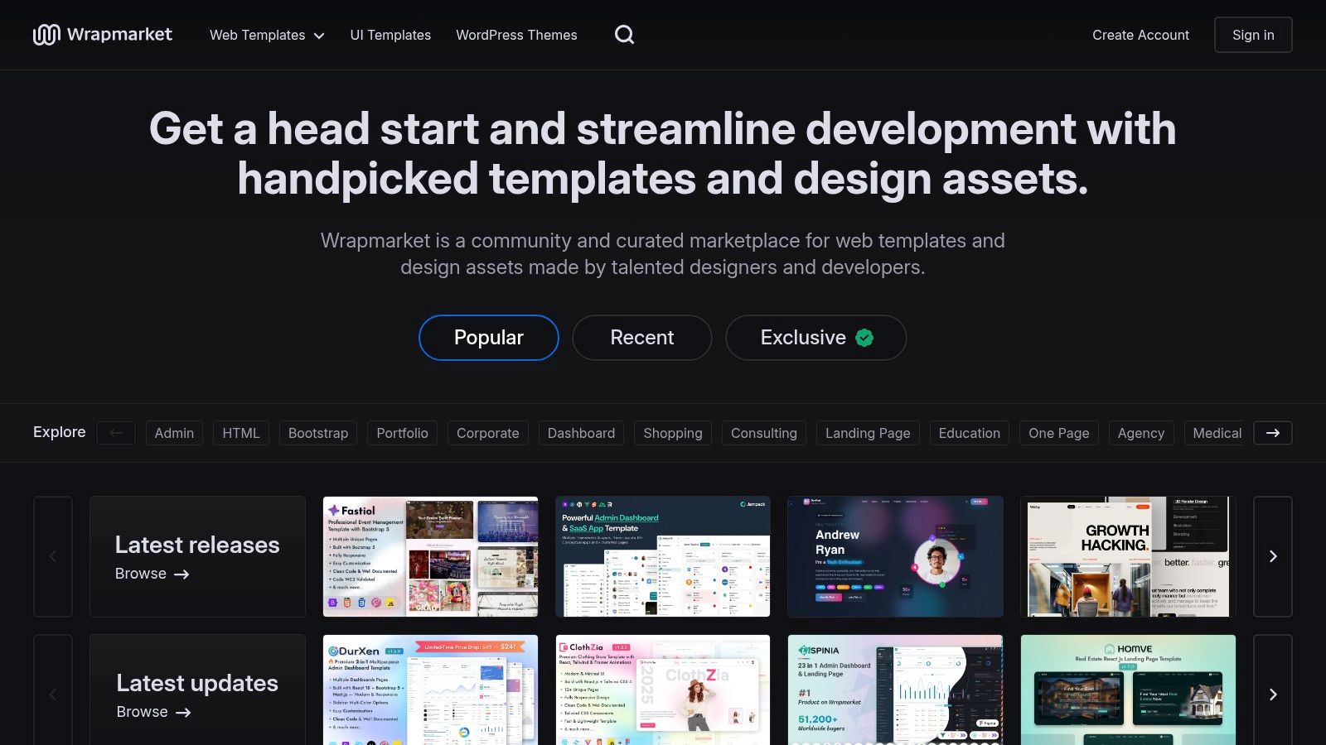Filter by One Page category tag
Viewport: 1326px width, 745px height.
(1059, 433)
